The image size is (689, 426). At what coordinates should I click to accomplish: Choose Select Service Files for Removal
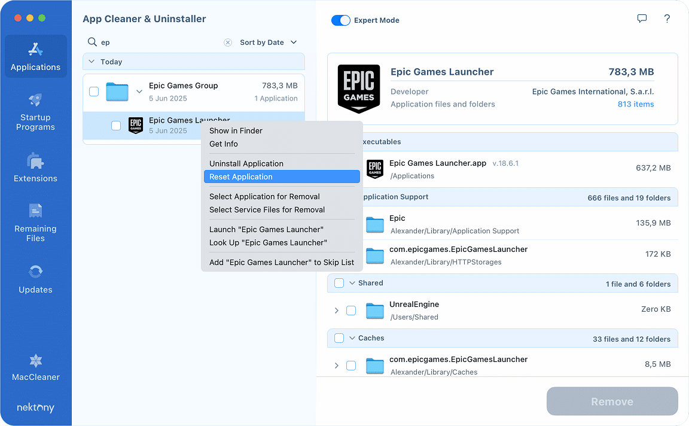click(x=282, y=209)
